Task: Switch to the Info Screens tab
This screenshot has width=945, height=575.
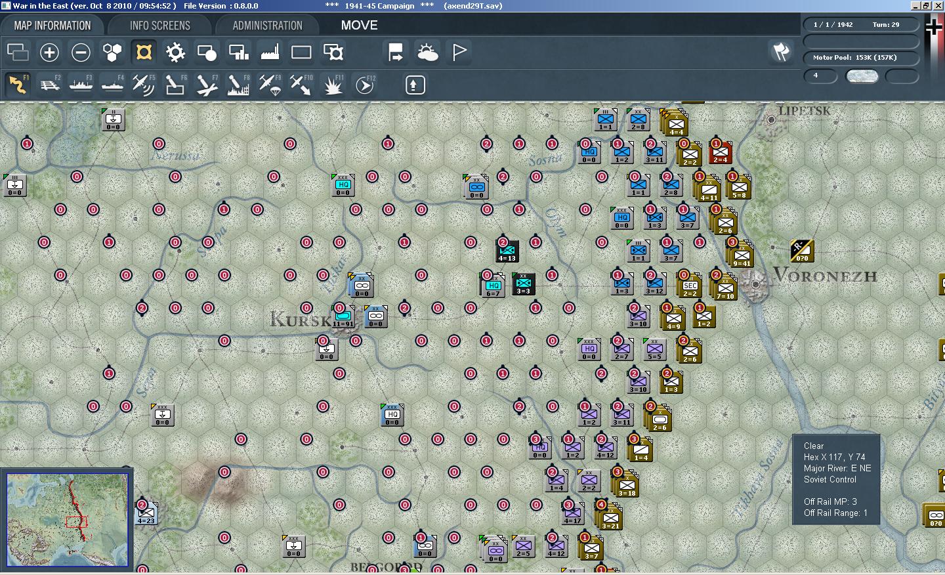Action: click(x=159, y=26)
